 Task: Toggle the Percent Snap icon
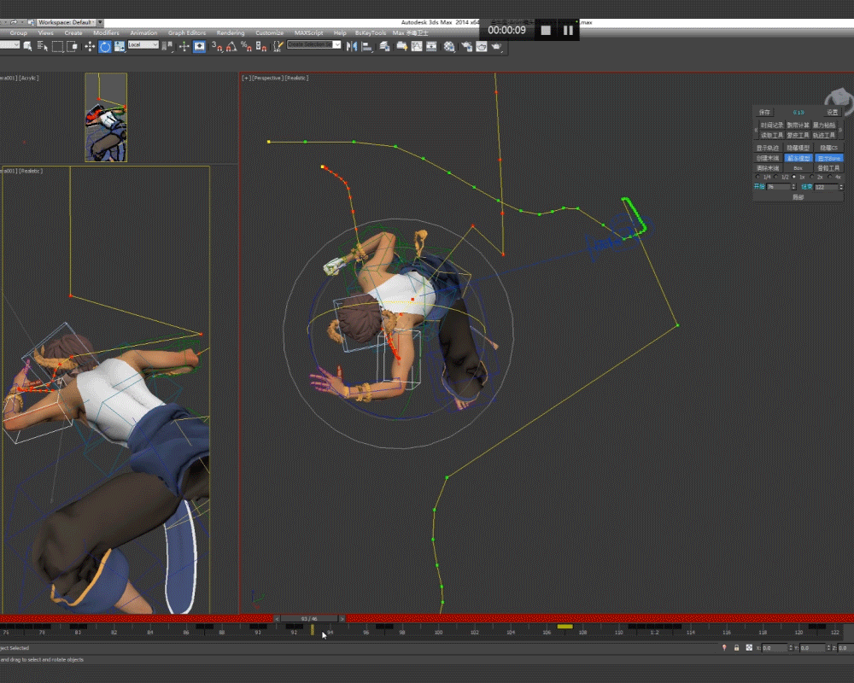[x=246, y=47]
